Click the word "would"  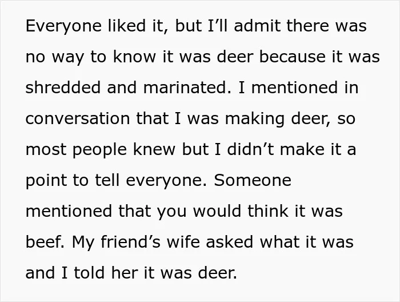coord(217,211)
